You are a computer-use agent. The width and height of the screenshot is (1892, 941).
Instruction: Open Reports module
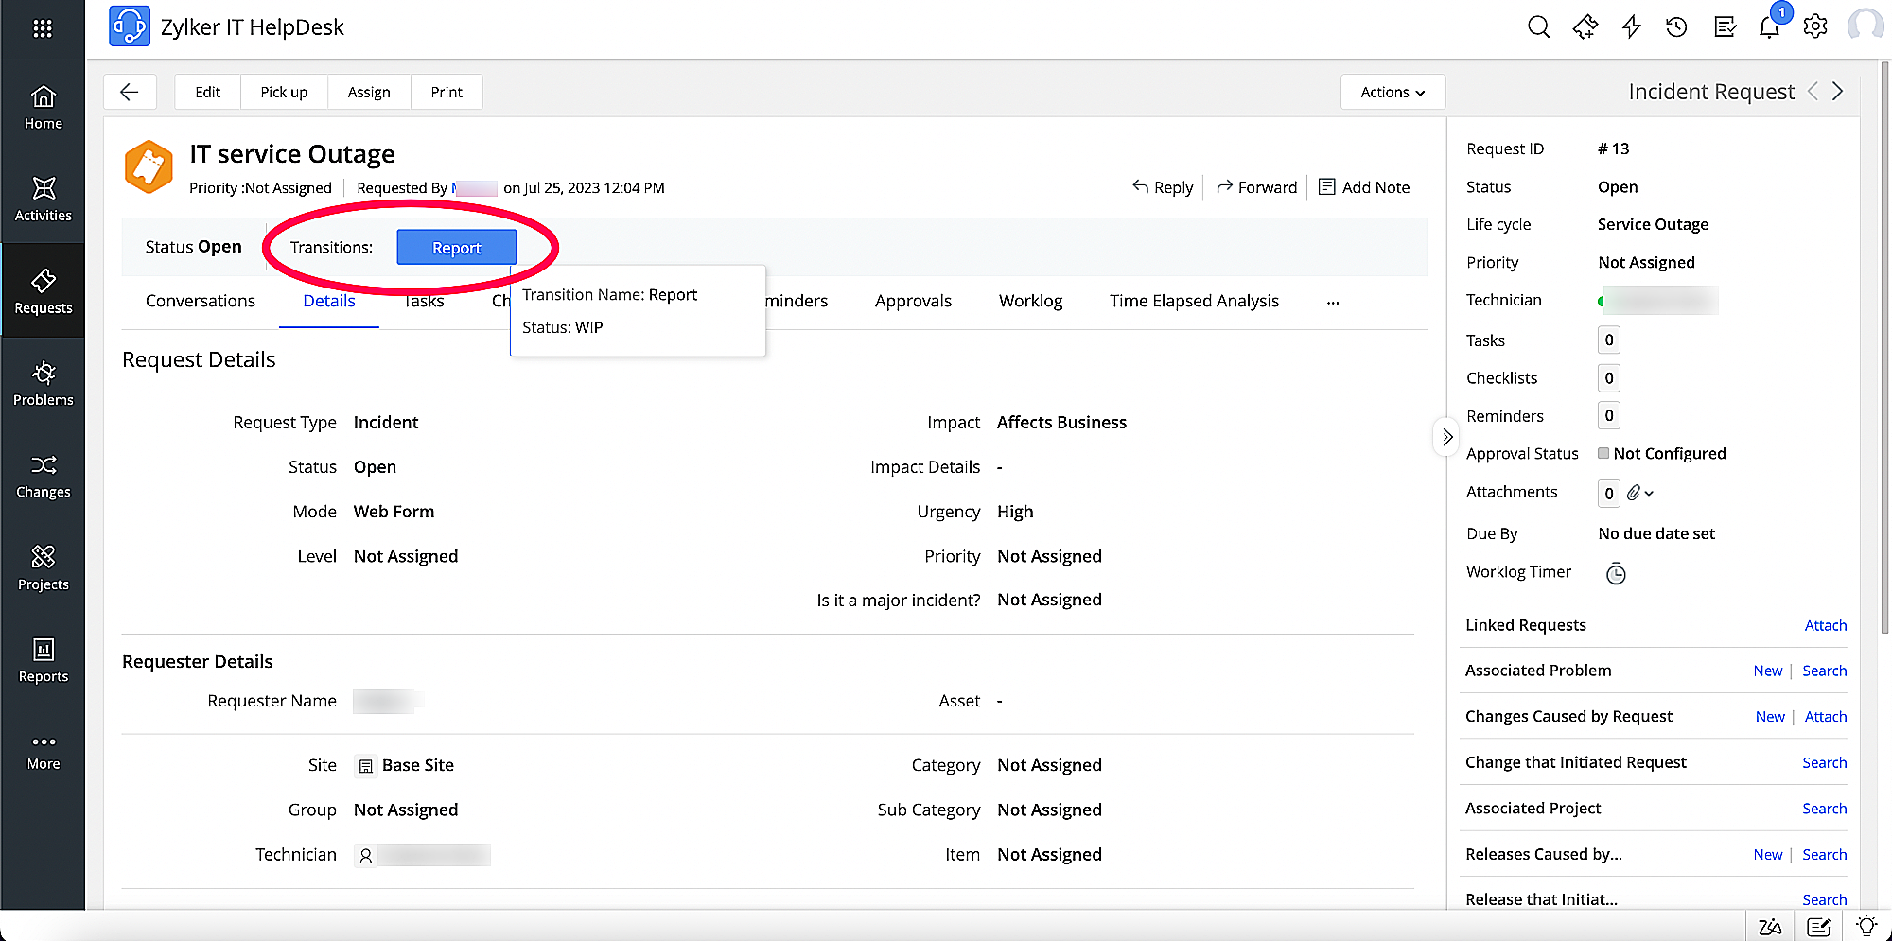coord(44,660)
